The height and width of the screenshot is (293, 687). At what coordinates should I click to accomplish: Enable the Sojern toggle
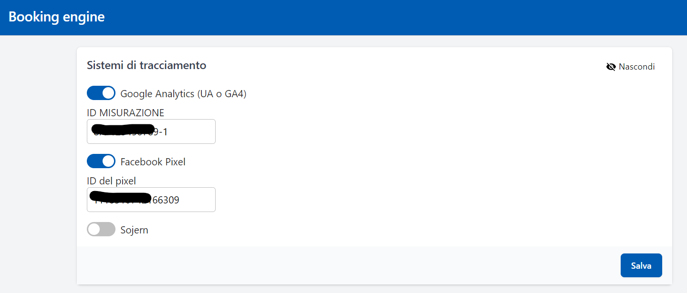[x=101, y=229]
